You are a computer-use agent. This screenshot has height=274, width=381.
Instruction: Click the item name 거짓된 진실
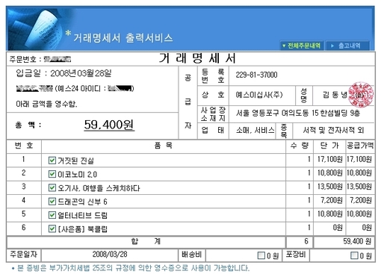click(75, 161)
